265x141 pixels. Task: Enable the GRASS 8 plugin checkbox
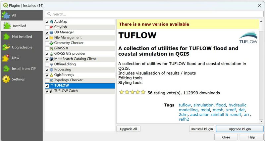(47, 48)
